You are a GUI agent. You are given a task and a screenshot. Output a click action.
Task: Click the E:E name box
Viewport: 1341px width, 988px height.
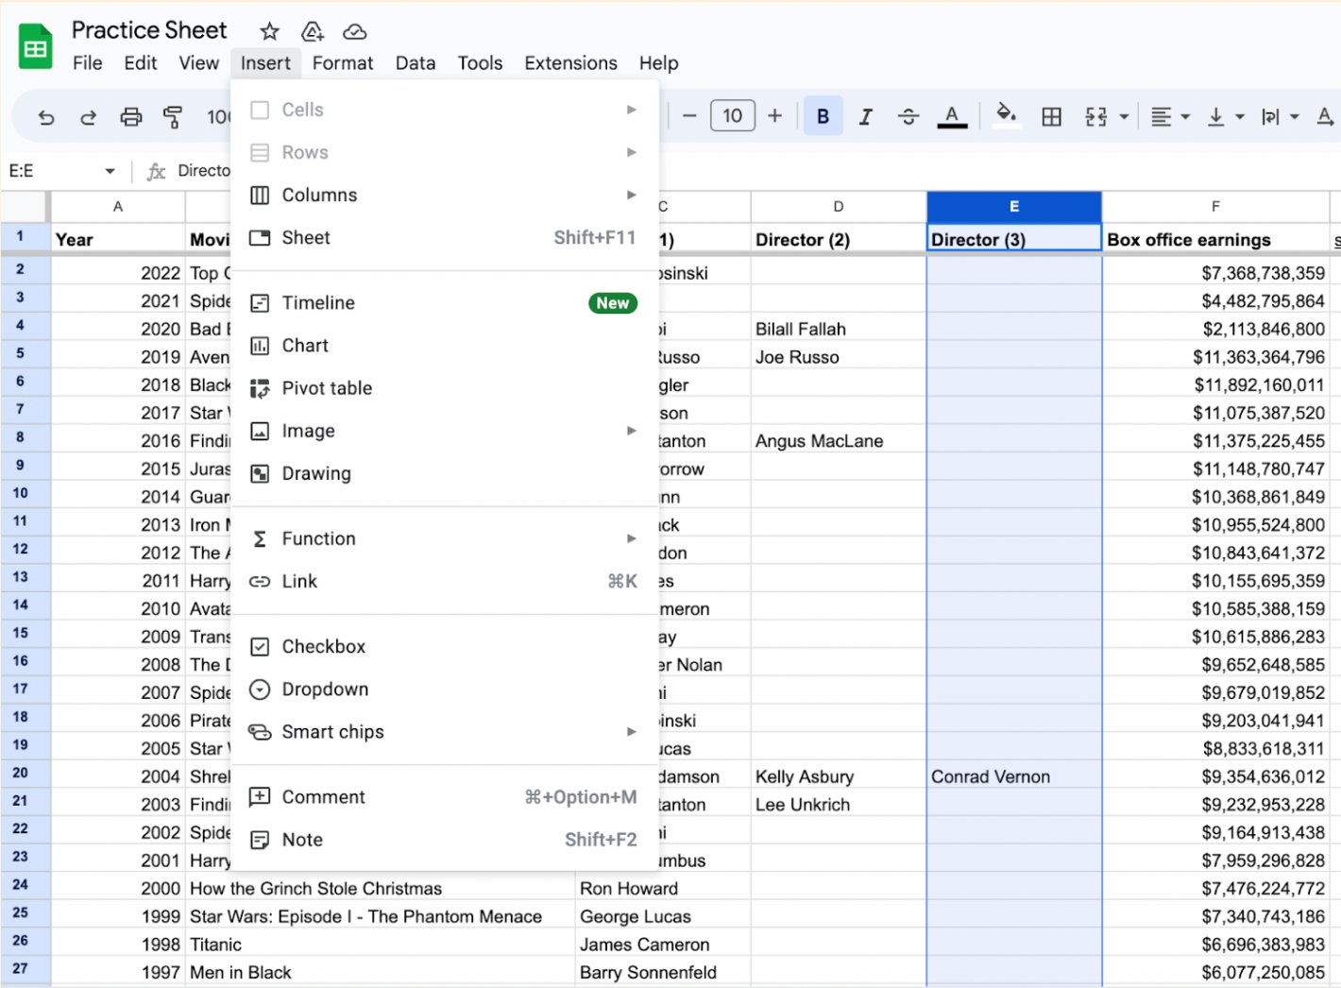pos(62,171)
